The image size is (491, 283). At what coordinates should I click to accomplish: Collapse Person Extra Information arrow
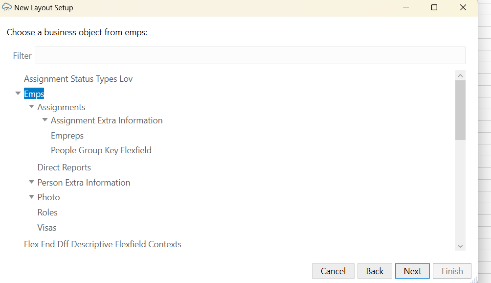[32, 182]
